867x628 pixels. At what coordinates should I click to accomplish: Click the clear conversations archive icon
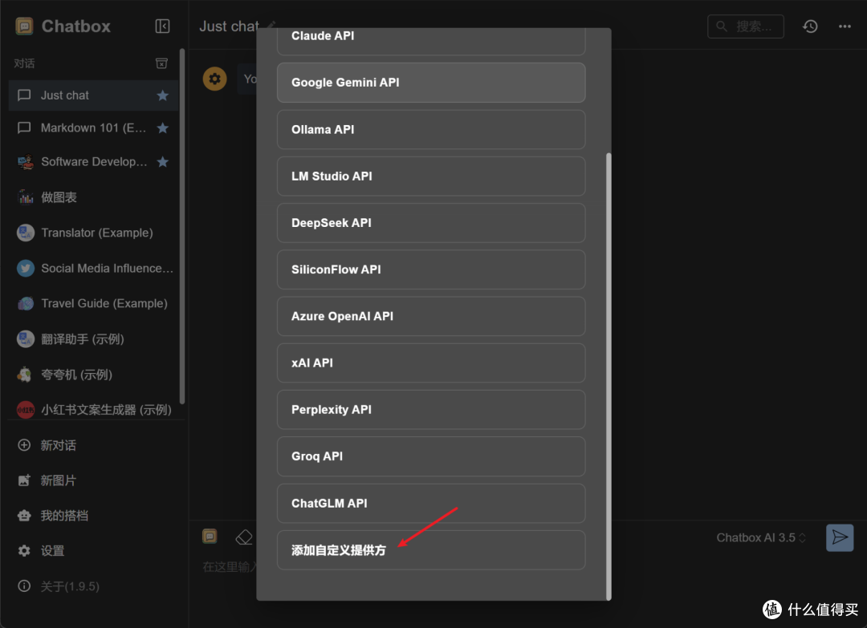(161, 63)
